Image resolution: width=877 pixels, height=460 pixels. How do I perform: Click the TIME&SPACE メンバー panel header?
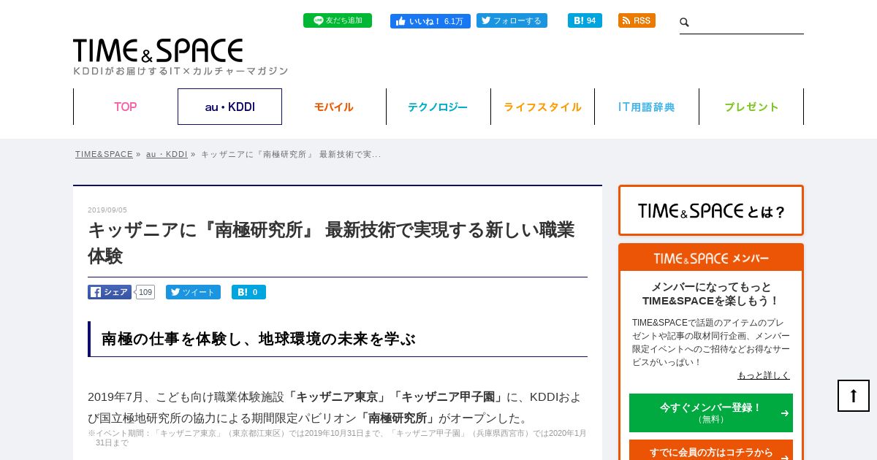coord(711,258)
